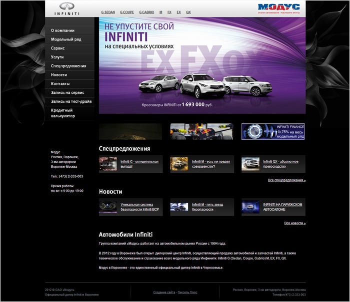
Task: Open 'Создание сайта' footer link
Action: click(164, 292)
